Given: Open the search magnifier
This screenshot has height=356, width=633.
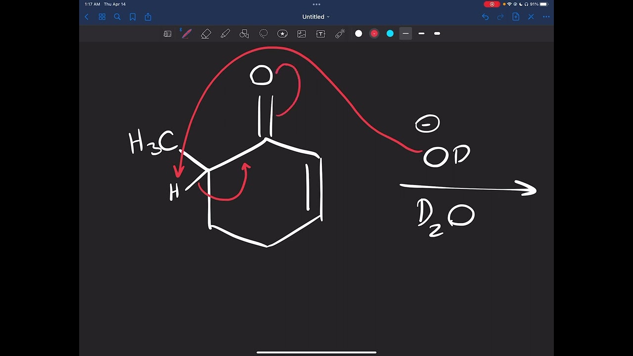Looking at the screenshot, I should tap(117, 17).
